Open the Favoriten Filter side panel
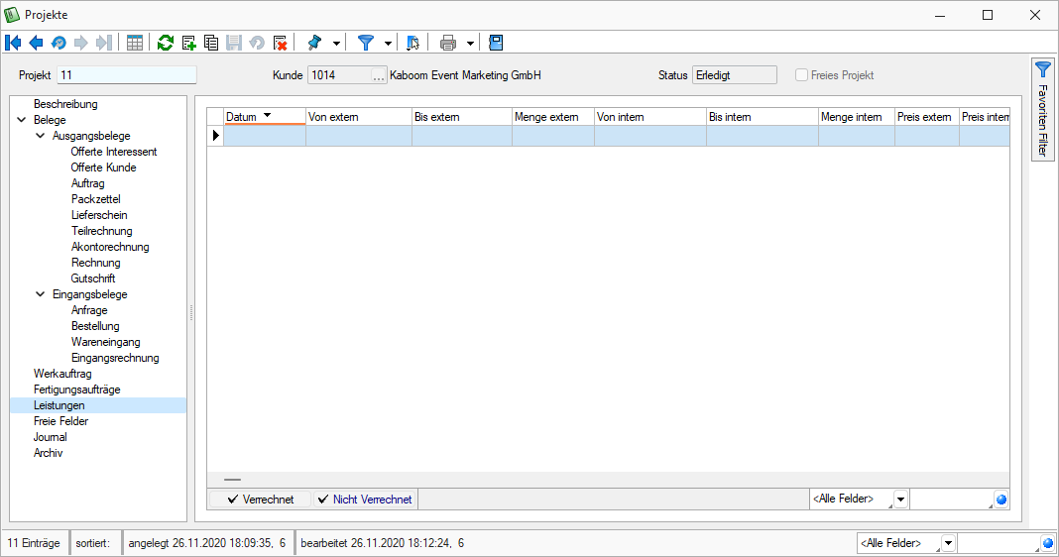1059x557 pixels. pyautogui.click(x=1043, y=109)
